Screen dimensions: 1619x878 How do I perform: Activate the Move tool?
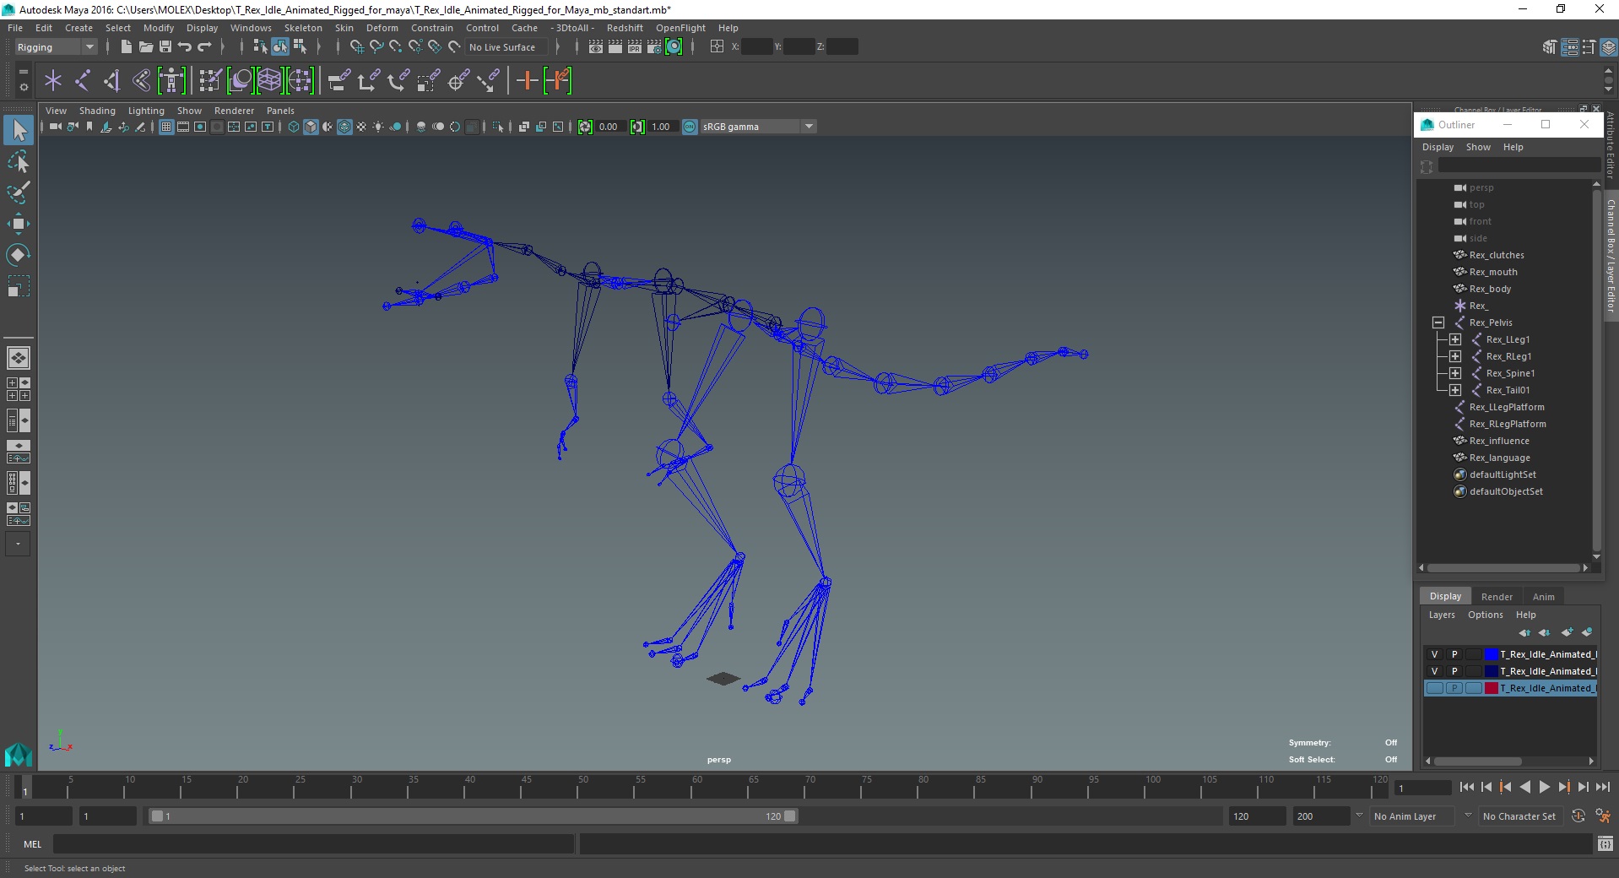[x=19, y=224]
